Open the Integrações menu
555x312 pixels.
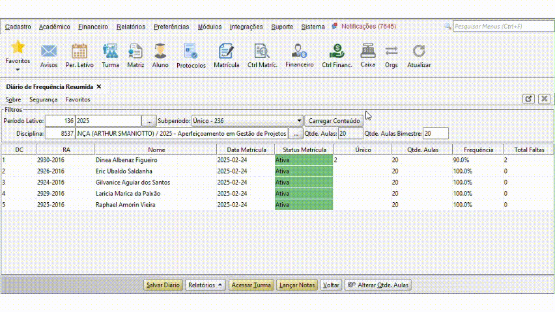click(246, 27)
